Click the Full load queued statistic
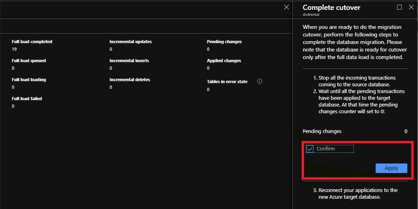This screenshot has height=209, width=418. (29, 61)
